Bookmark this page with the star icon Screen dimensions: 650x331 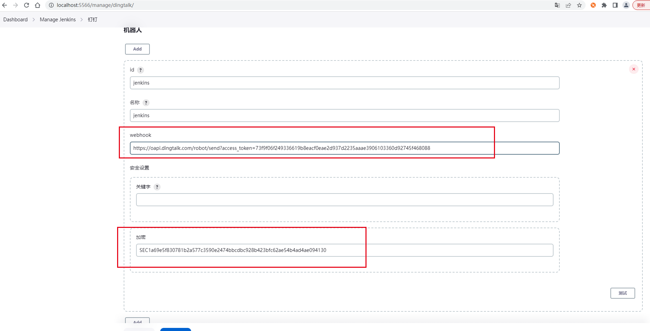[579, 5]
